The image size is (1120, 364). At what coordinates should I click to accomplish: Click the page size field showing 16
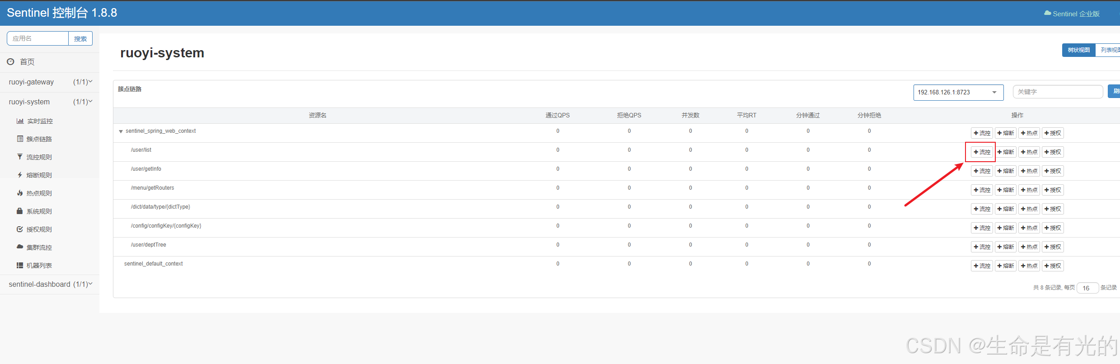point(1087,288)
